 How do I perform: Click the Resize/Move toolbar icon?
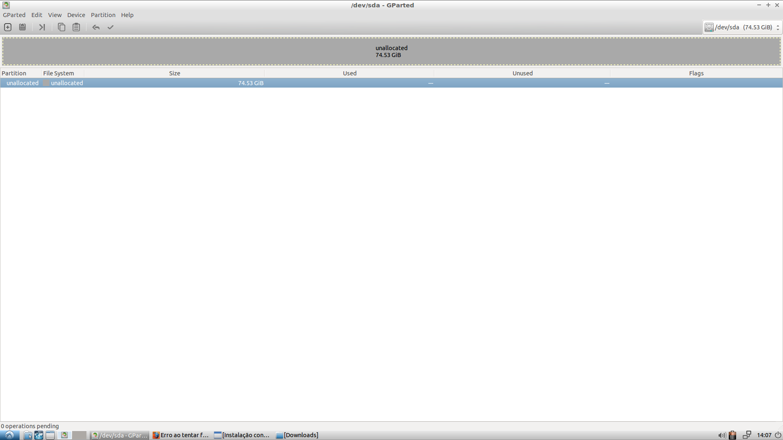pyautogui.click(x=42, y=27)
